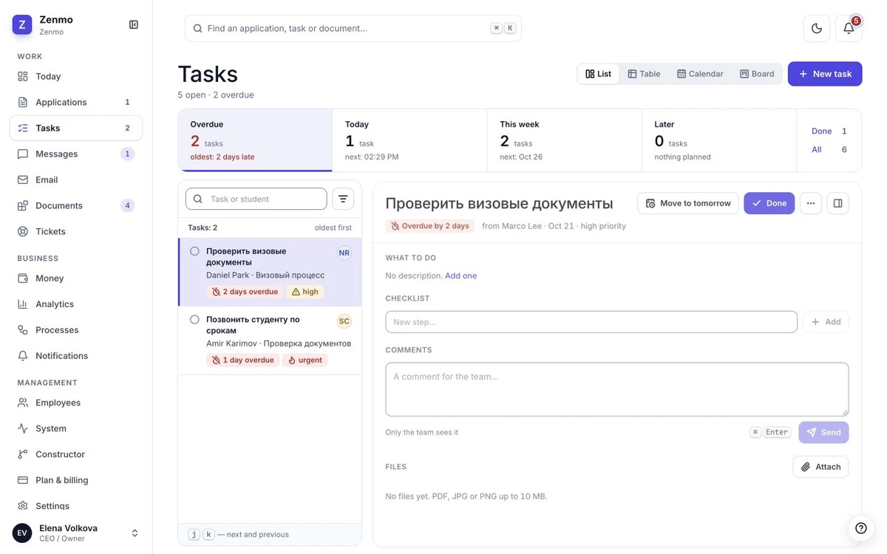
Task: Focus the team comment text area
Action: click(x=617, y=389)
